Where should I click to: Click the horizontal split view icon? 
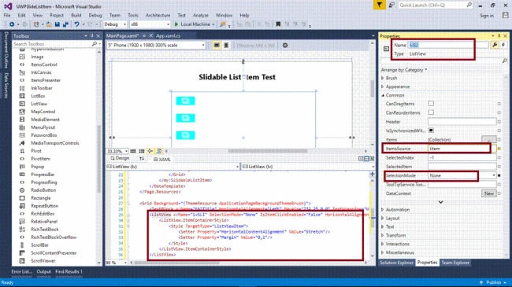tap(366, 159)
